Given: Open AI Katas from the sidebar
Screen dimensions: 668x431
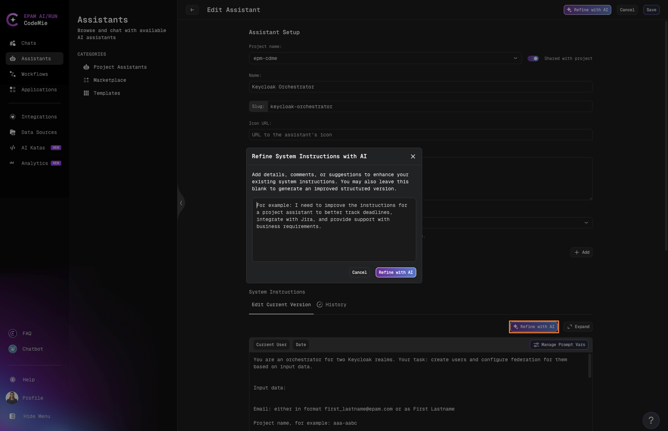Looking at the screenshot, I should (x=33, y=148).
